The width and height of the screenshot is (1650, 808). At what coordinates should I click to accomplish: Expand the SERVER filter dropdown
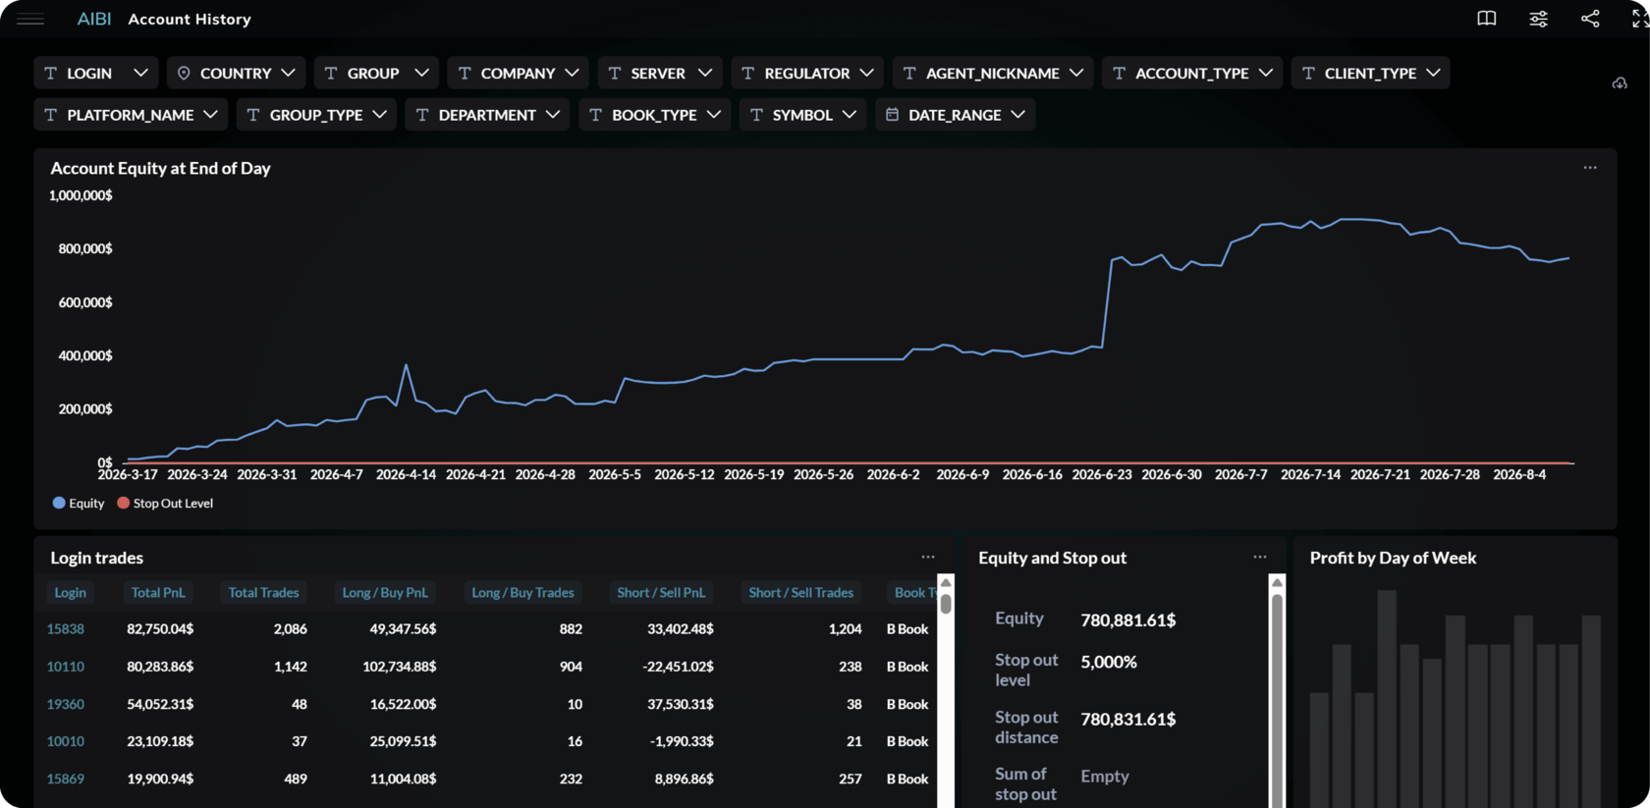[660, 73]
